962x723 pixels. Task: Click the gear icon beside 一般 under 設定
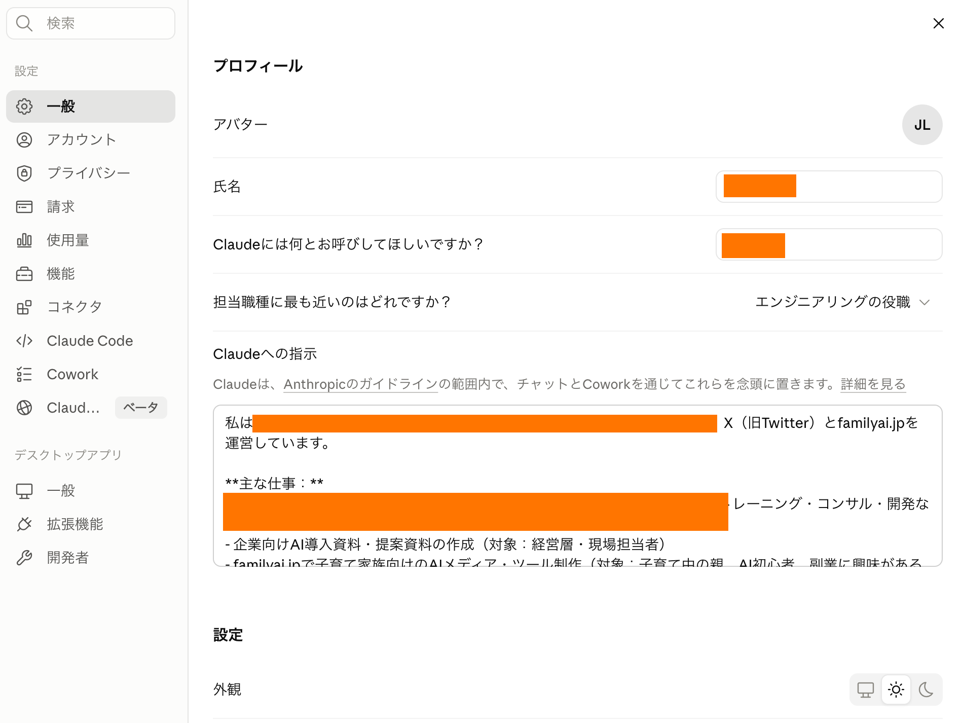(24, 106)
